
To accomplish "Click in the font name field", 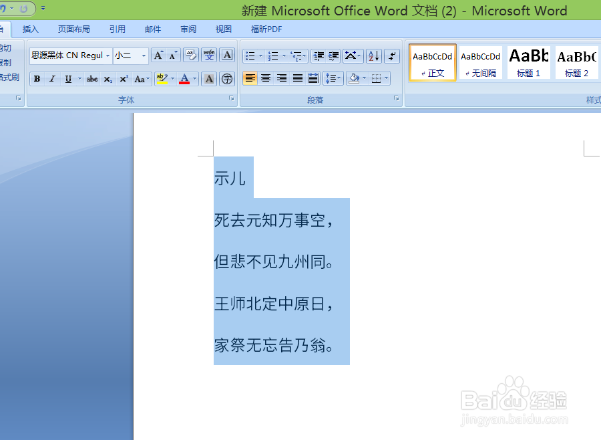I will point(67,56).
